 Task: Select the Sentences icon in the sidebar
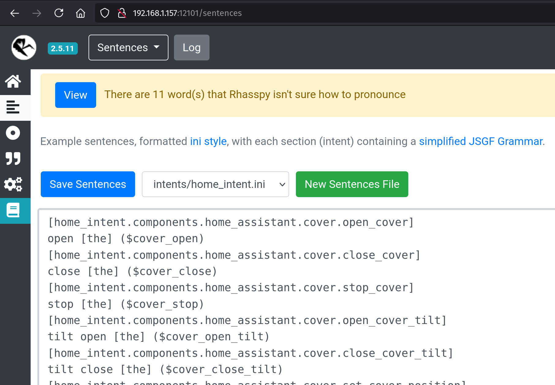(13, 108)
